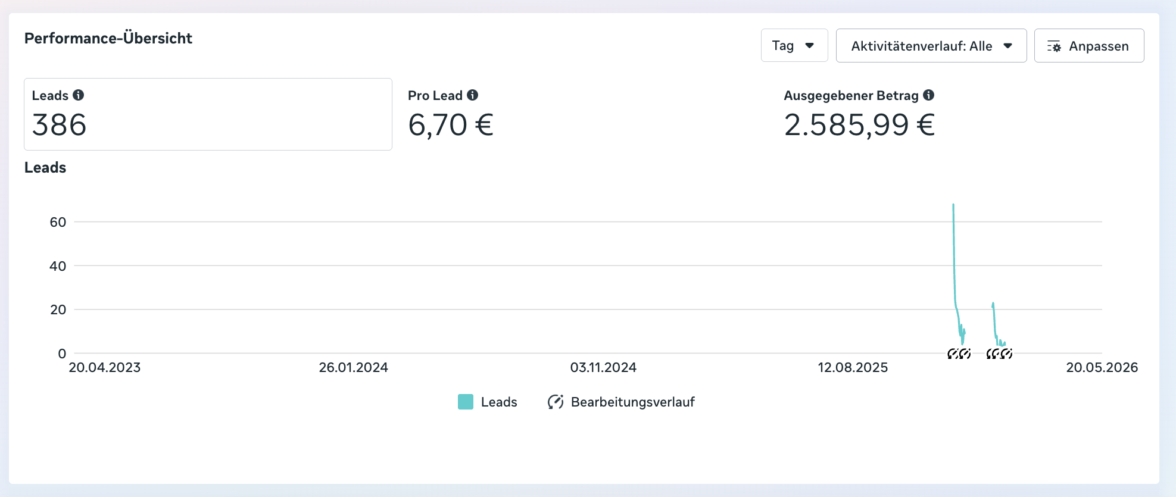Viewport: 1176px width, 497px height.
Task: Click the teal Leads legend swatch
Action: point(466,402)
